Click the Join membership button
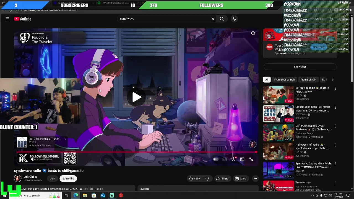Image resolution: width=354 pixels, height=199 pixels. [x=52, y=179]
